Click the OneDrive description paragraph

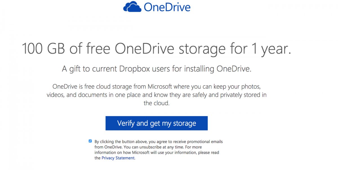point(157,95)
